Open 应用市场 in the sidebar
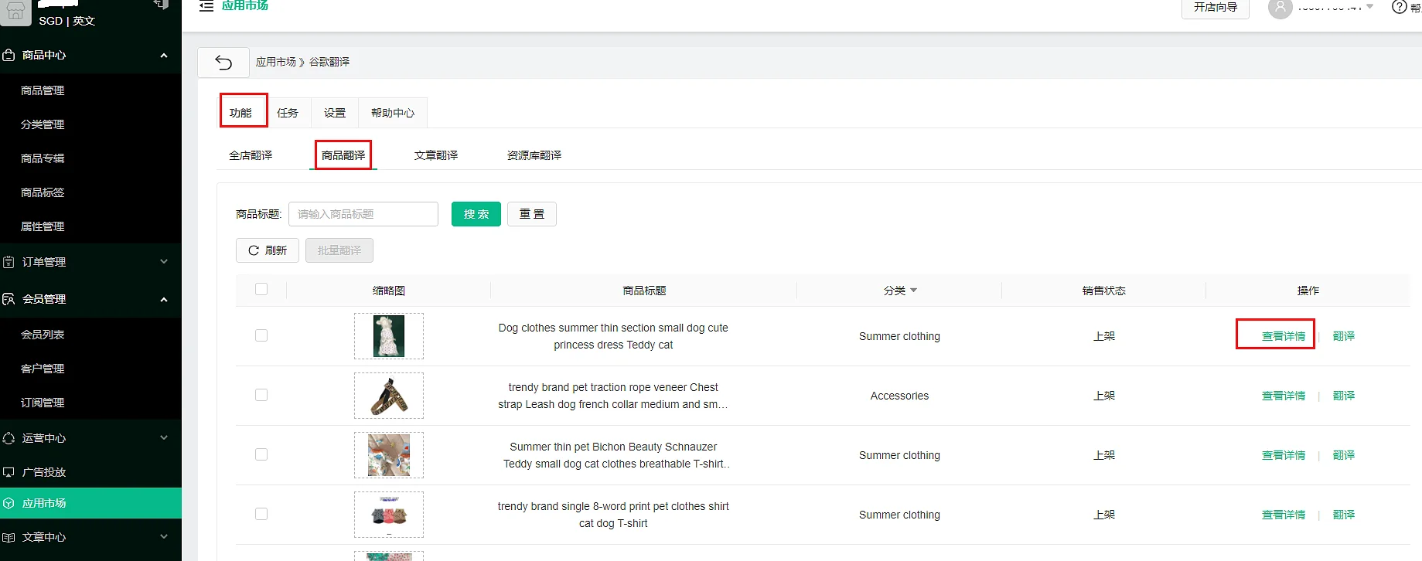This screenshot has width=1422, height=561. click(44, 503)
